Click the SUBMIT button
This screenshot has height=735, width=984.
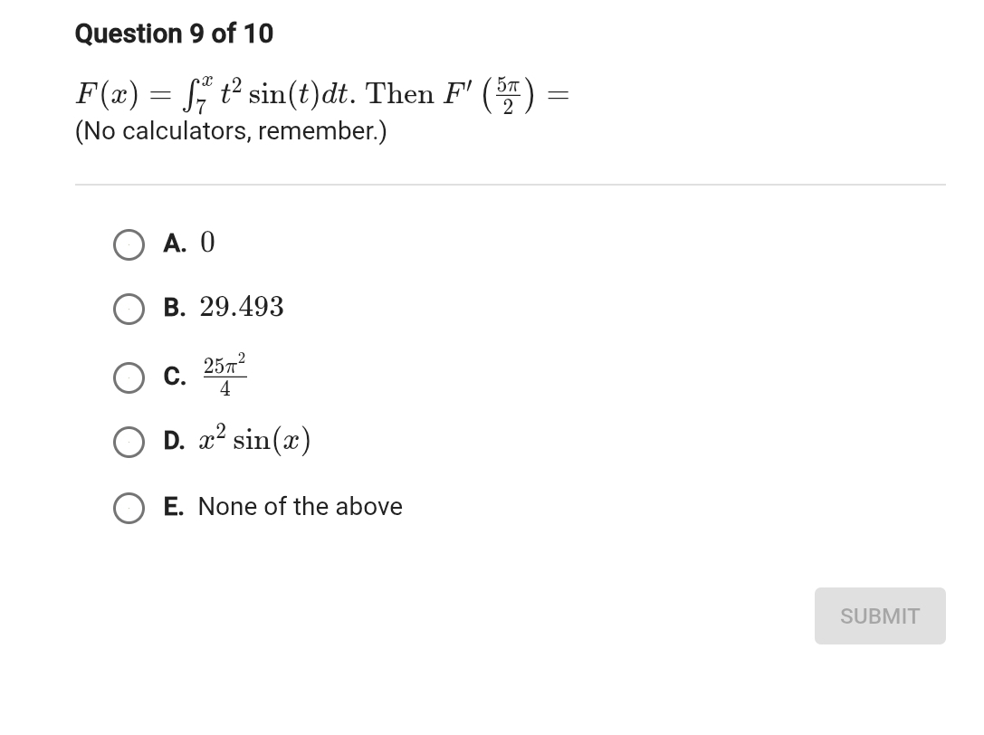pos(879,616)
